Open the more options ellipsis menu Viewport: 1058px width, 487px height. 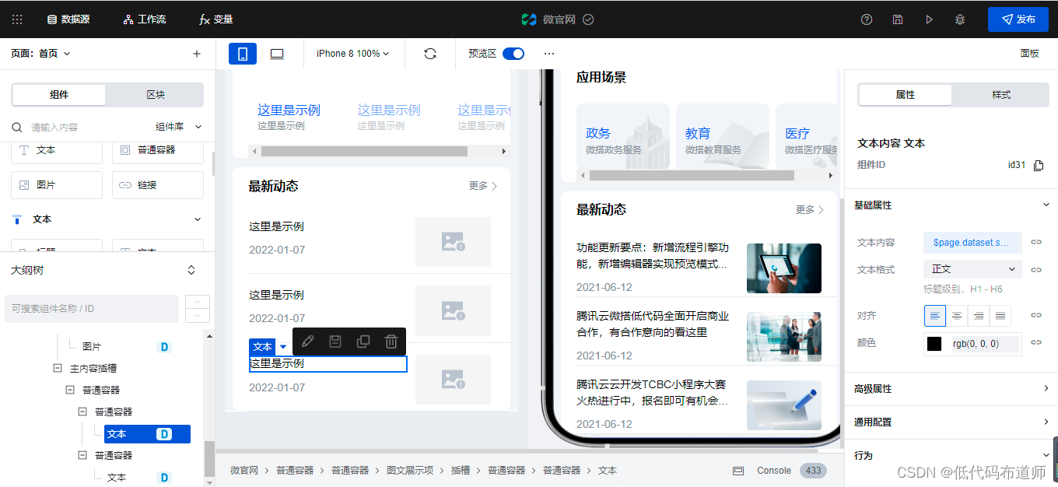(549, 54)
